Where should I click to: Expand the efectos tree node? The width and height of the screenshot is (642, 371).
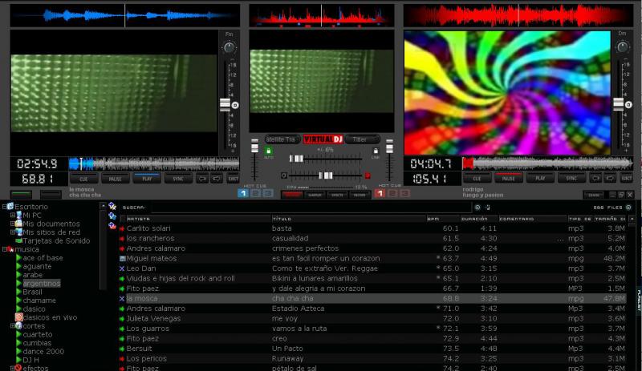(x=13, y=368)
